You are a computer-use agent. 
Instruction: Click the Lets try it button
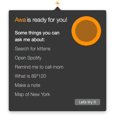coord(87,102)
